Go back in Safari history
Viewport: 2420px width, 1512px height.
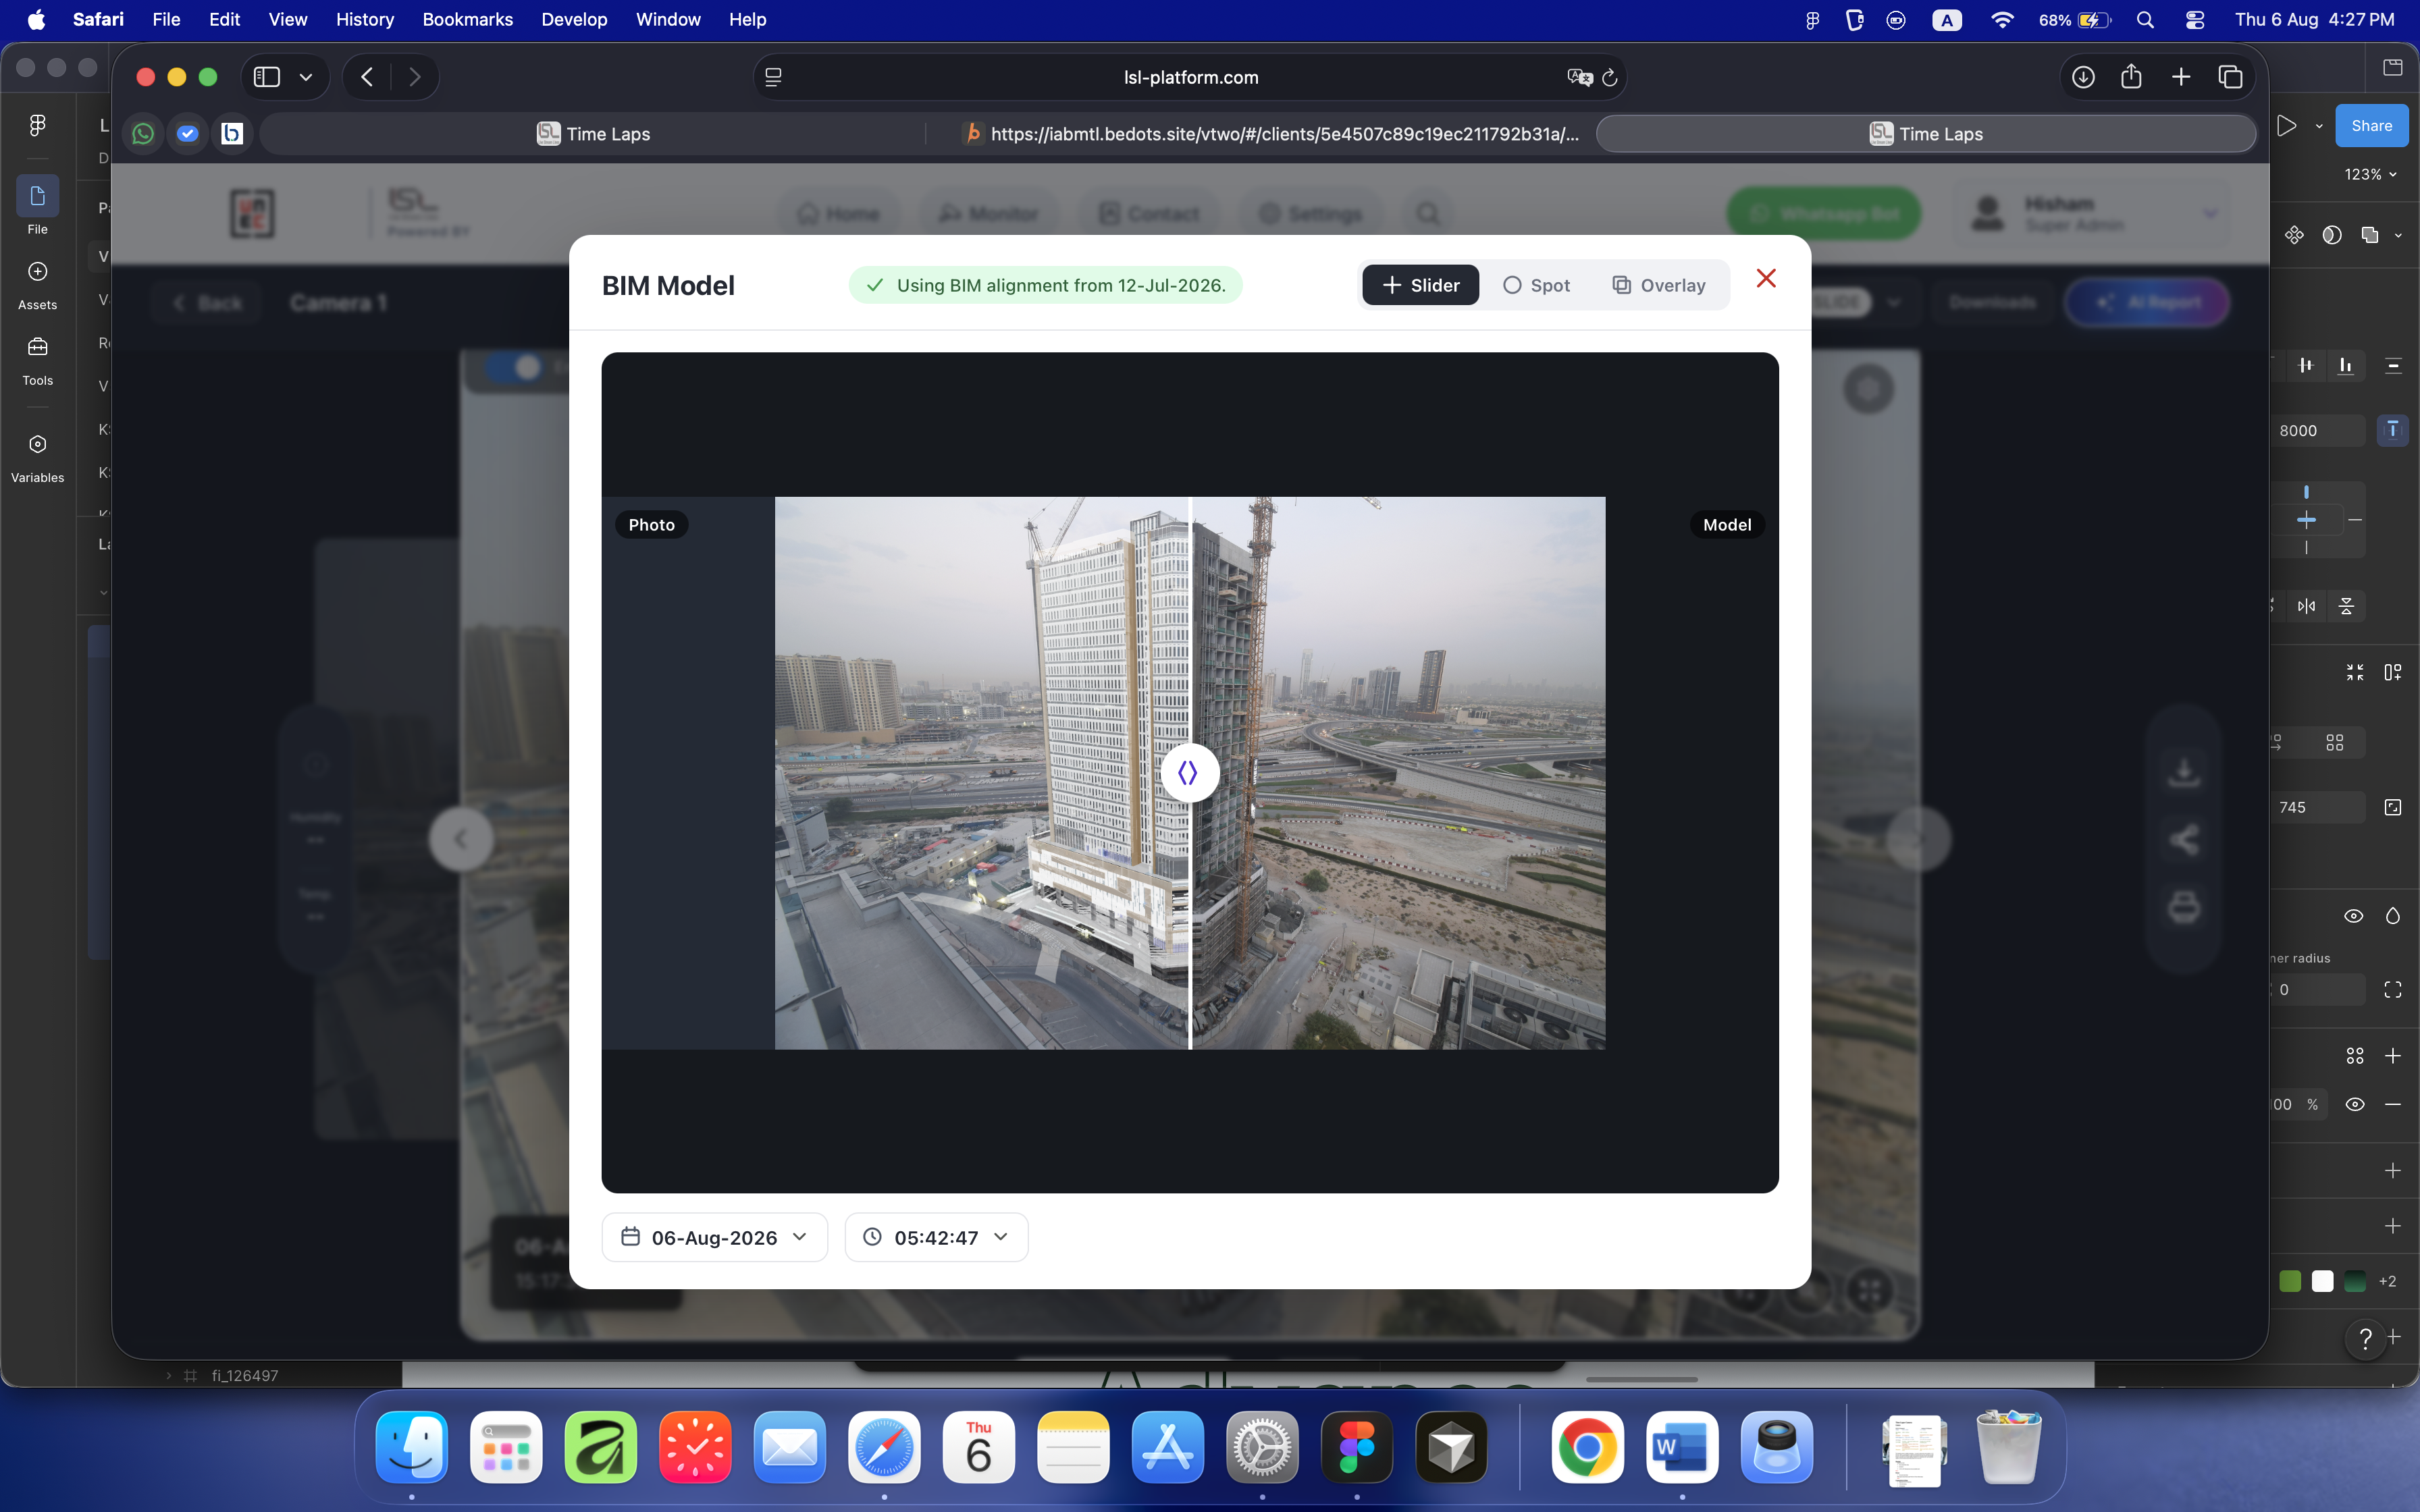(367, 77)
